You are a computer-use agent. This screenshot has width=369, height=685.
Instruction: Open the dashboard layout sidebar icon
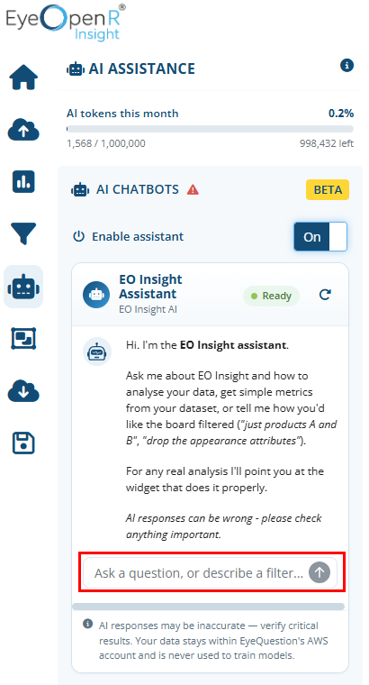pos(23,339)
